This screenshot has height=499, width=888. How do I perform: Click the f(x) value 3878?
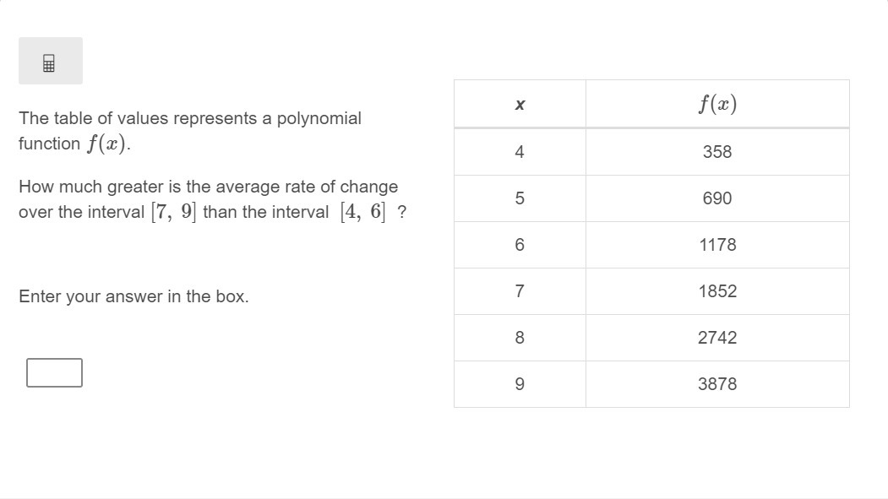[x=716, y=384]
